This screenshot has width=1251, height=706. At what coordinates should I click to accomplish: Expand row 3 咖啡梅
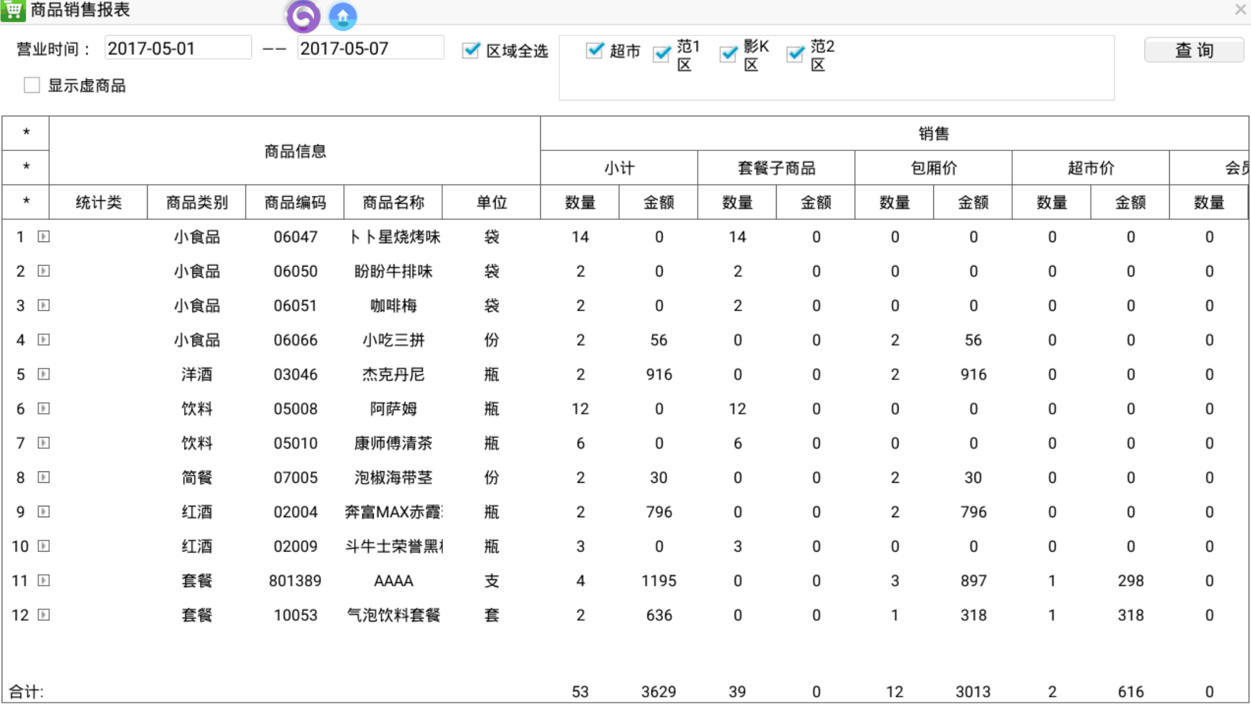(x=43, y=305)
